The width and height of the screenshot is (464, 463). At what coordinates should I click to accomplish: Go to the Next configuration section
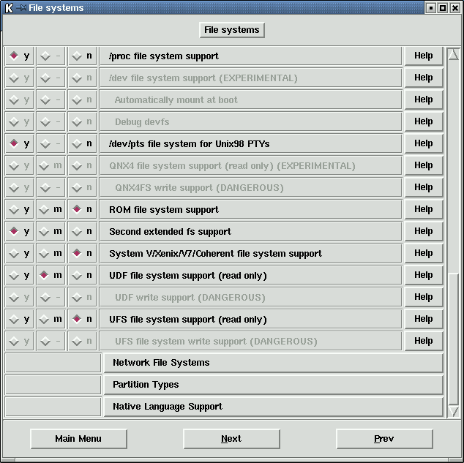click(231, 439)
